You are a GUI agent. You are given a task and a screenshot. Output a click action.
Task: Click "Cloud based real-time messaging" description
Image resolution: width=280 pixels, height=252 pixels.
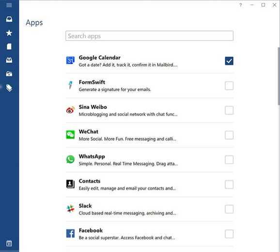coord(127,213)
